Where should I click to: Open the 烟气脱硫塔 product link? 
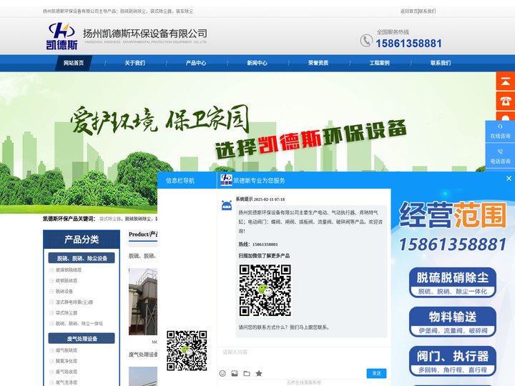click(x=67, y=350)
